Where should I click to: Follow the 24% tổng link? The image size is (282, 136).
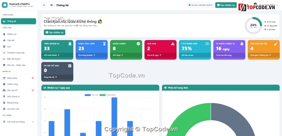pos(118,55)
